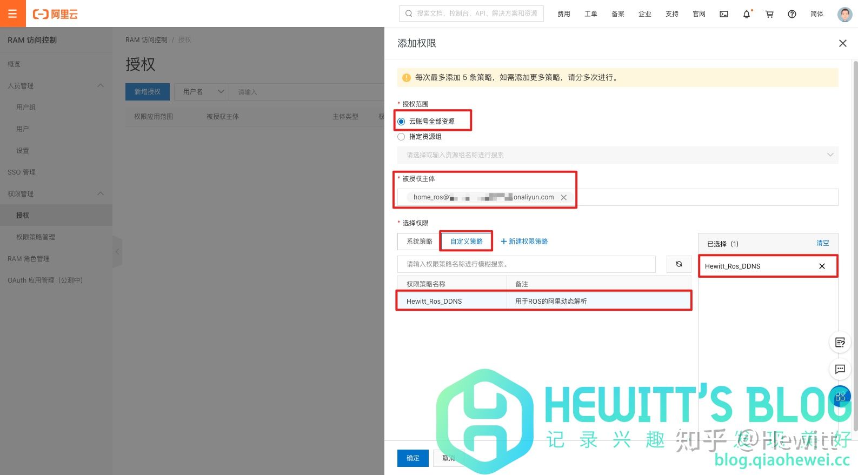Open 官网 in the top menu

click(x=699, y=14)
